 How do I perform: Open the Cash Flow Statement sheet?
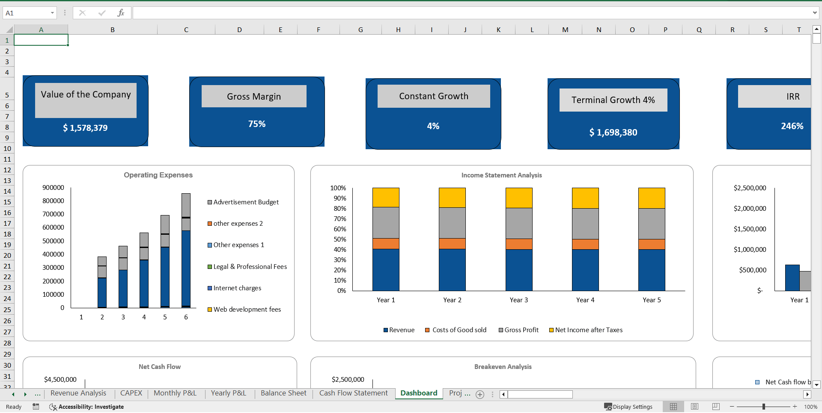pyautogui.click(x=353, y=393)
